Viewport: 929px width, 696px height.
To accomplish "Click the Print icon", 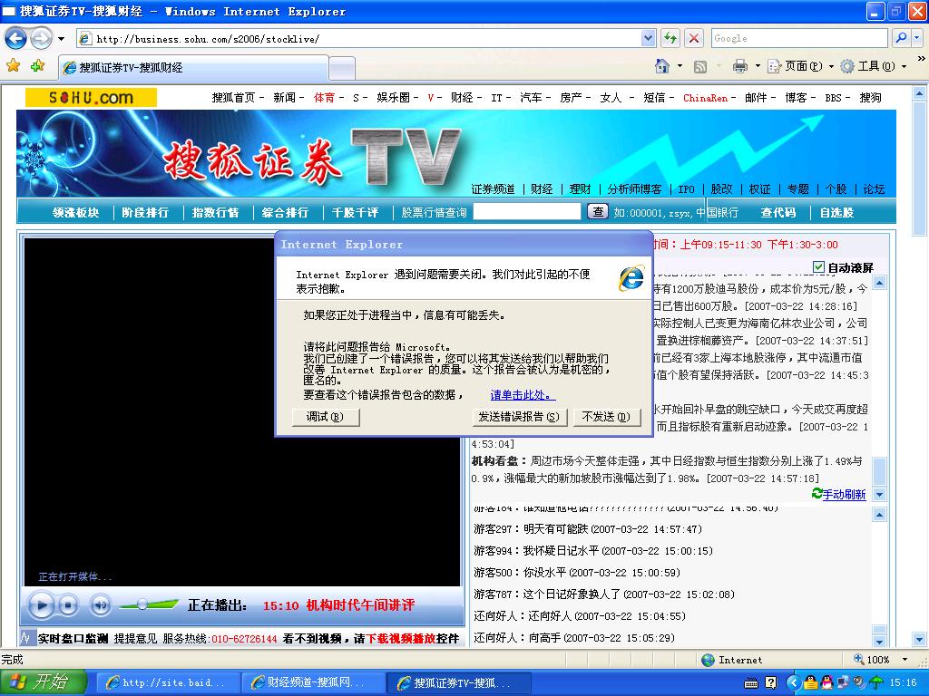I will 740,66.
